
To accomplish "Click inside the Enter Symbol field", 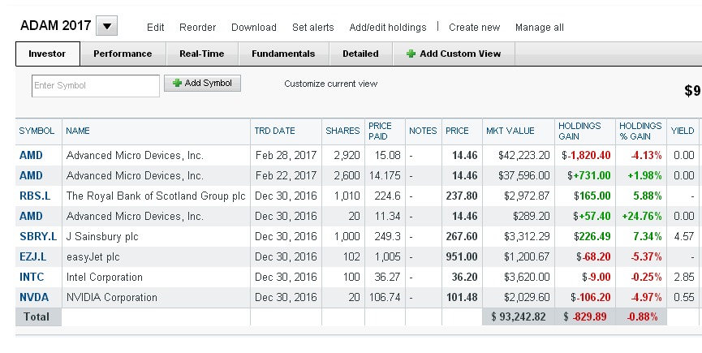I will [x=96, y=85].
